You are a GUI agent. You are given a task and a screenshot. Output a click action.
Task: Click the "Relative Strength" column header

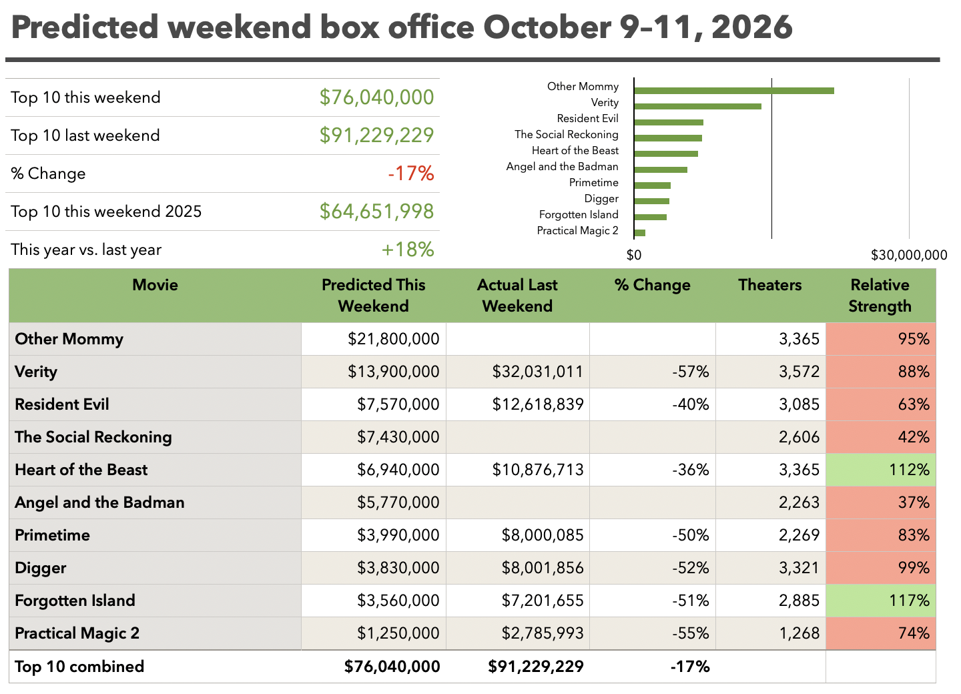tap(880, 296)
